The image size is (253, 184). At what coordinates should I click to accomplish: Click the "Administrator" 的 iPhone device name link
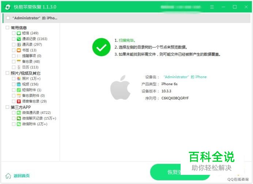pos(185,77)
